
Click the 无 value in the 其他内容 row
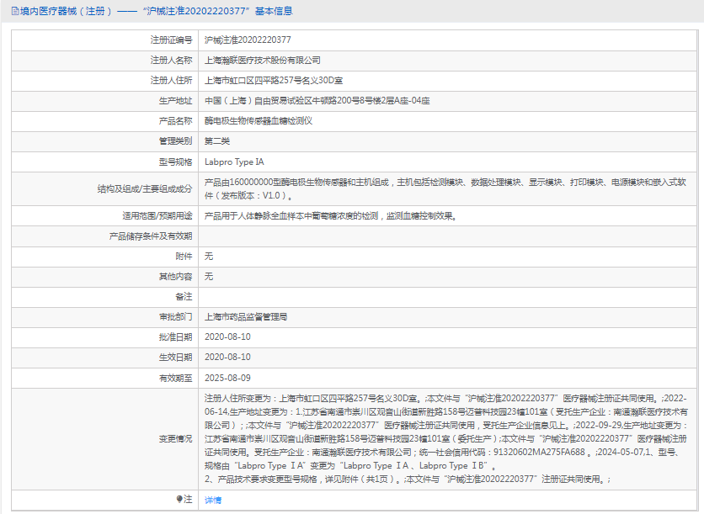click(209, 276)
